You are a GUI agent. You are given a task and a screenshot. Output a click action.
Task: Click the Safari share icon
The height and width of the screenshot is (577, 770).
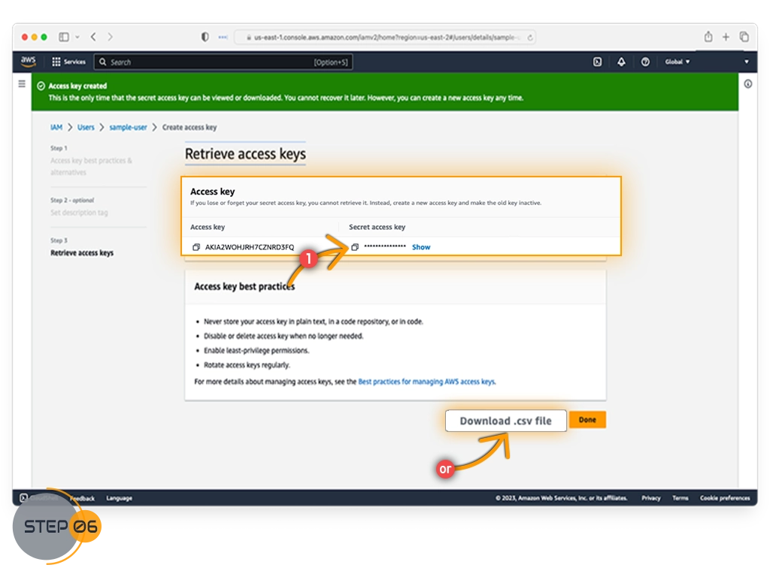708,37
